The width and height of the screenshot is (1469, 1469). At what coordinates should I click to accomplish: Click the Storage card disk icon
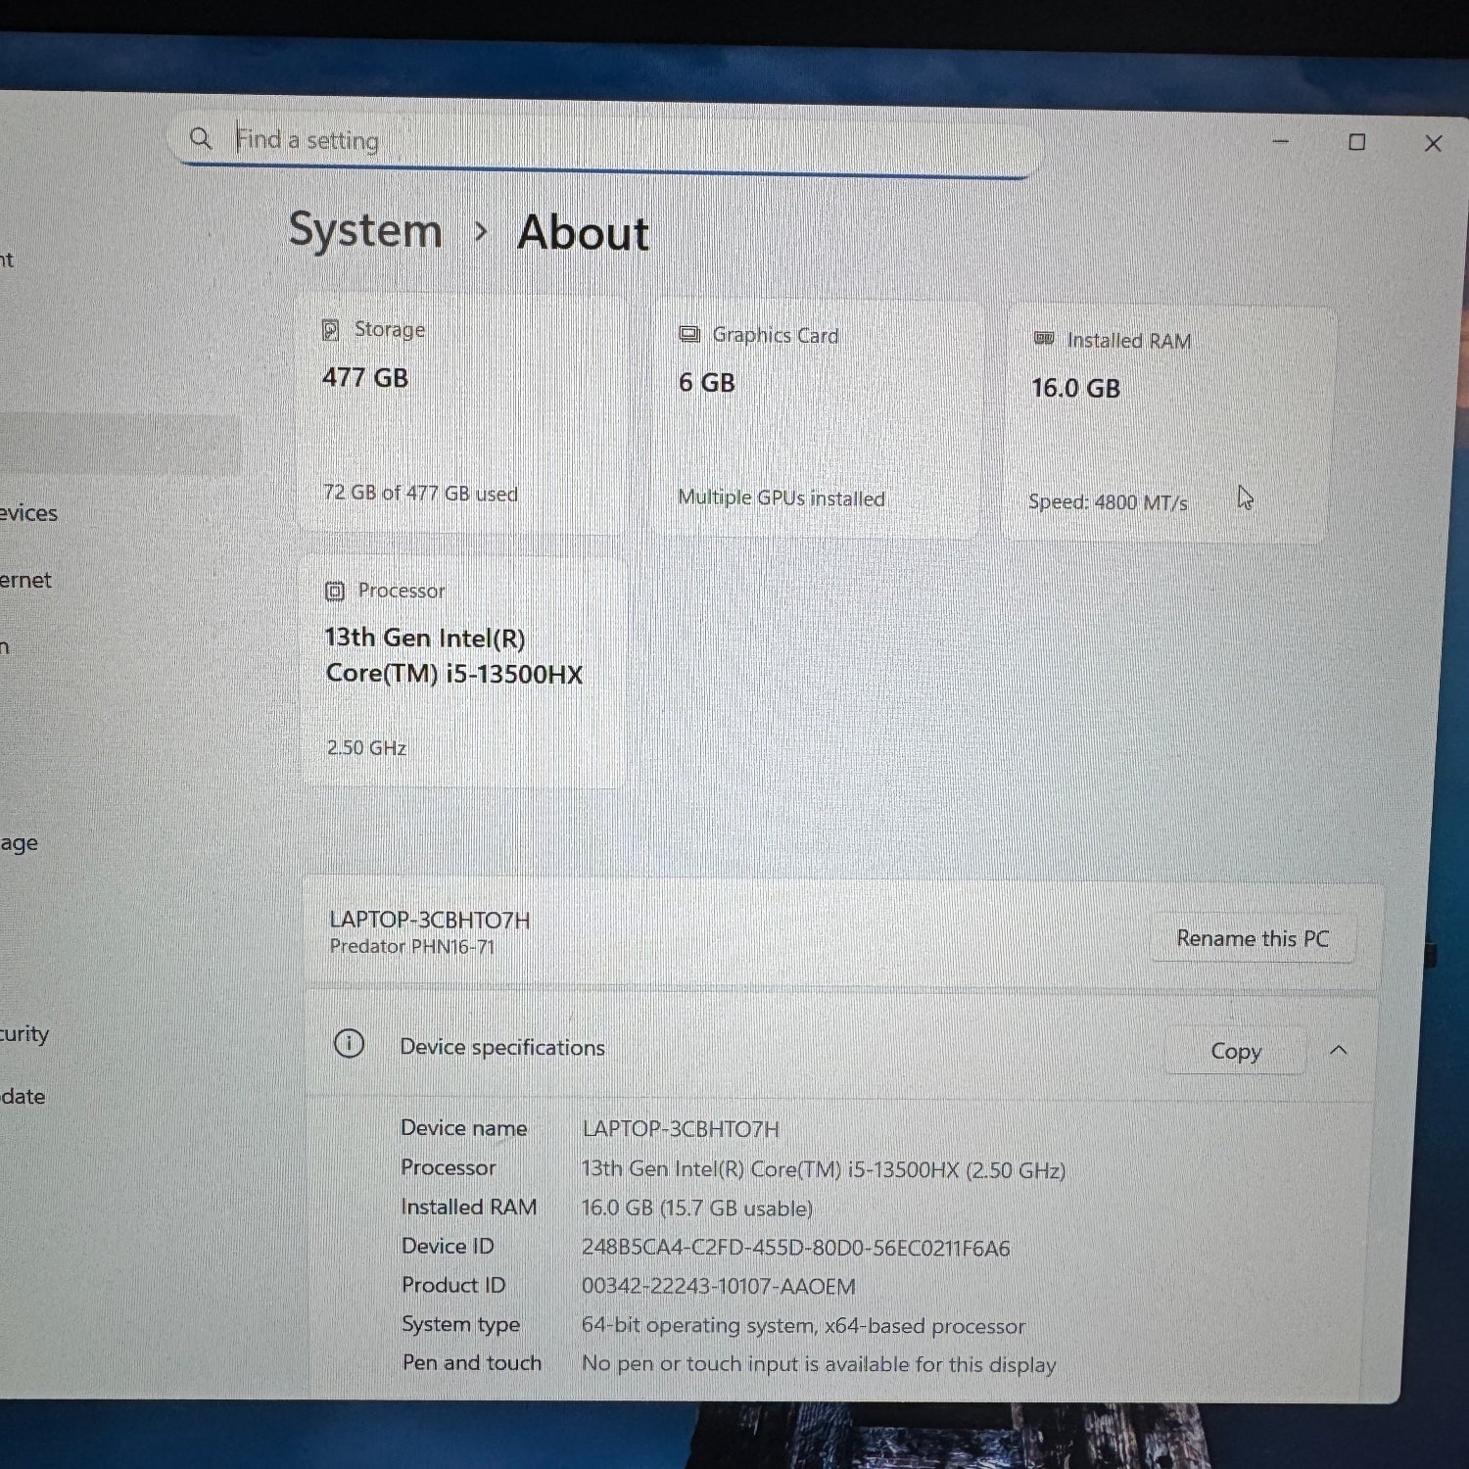pyautogui.click(x=331, y=330)
